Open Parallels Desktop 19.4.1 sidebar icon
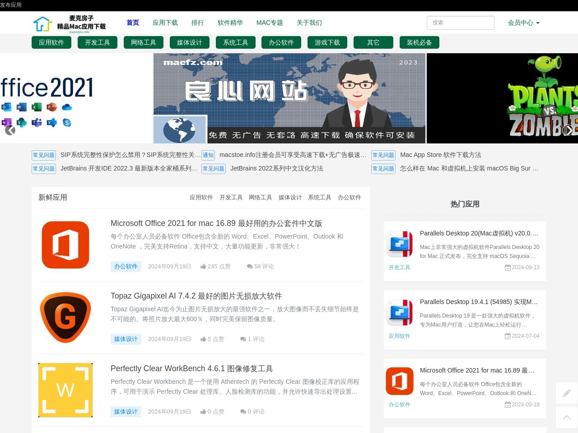 [x=400, y=313]
